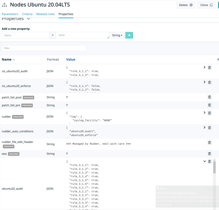Click the '### Managed by Rudder' value text
This screenshot has height=210, width=219.
(x=99, y=144)
